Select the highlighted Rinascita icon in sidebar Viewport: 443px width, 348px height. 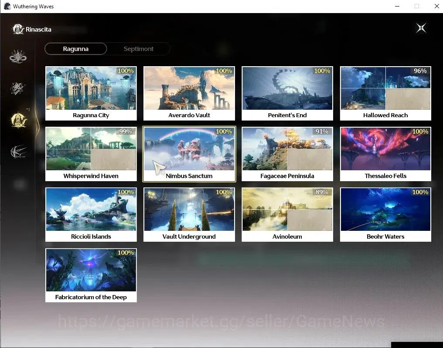tap(18, 120)
